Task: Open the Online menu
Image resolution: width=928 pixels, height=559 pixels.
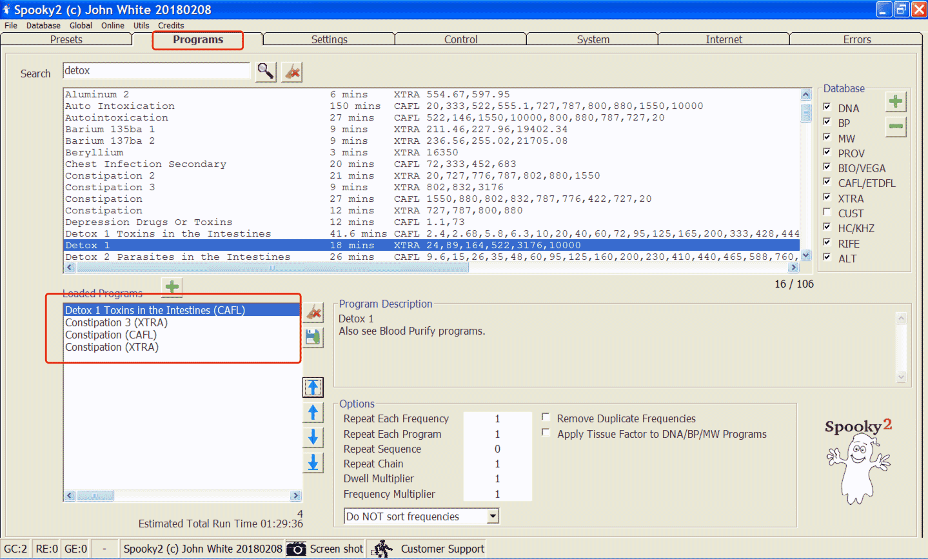Action: point(113,25)
